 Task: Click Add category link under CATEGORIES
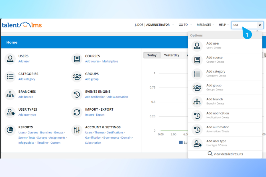pos(27,79)
